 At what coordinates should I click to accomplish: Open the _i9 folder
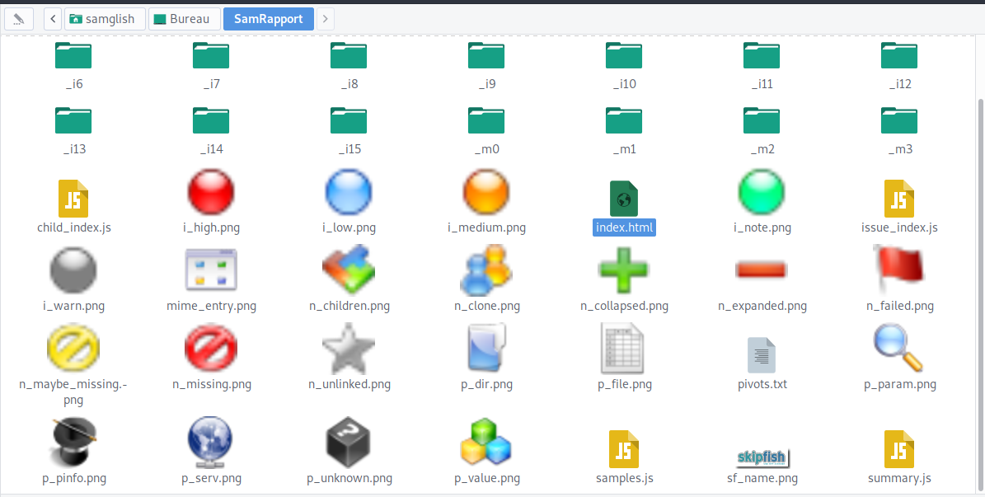pyautogui.click(x=486, y=54)
